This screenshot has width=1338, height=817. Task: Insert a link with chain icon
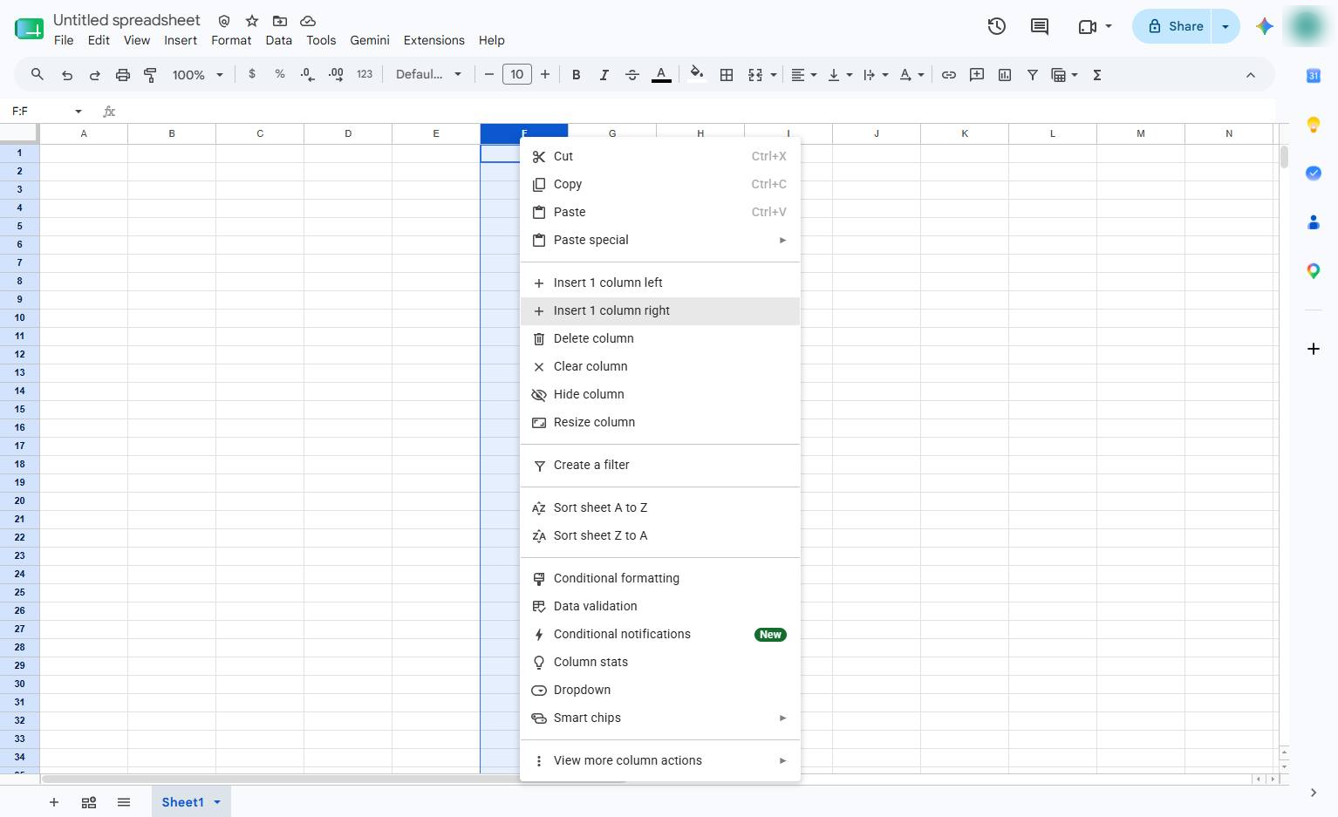949,75
